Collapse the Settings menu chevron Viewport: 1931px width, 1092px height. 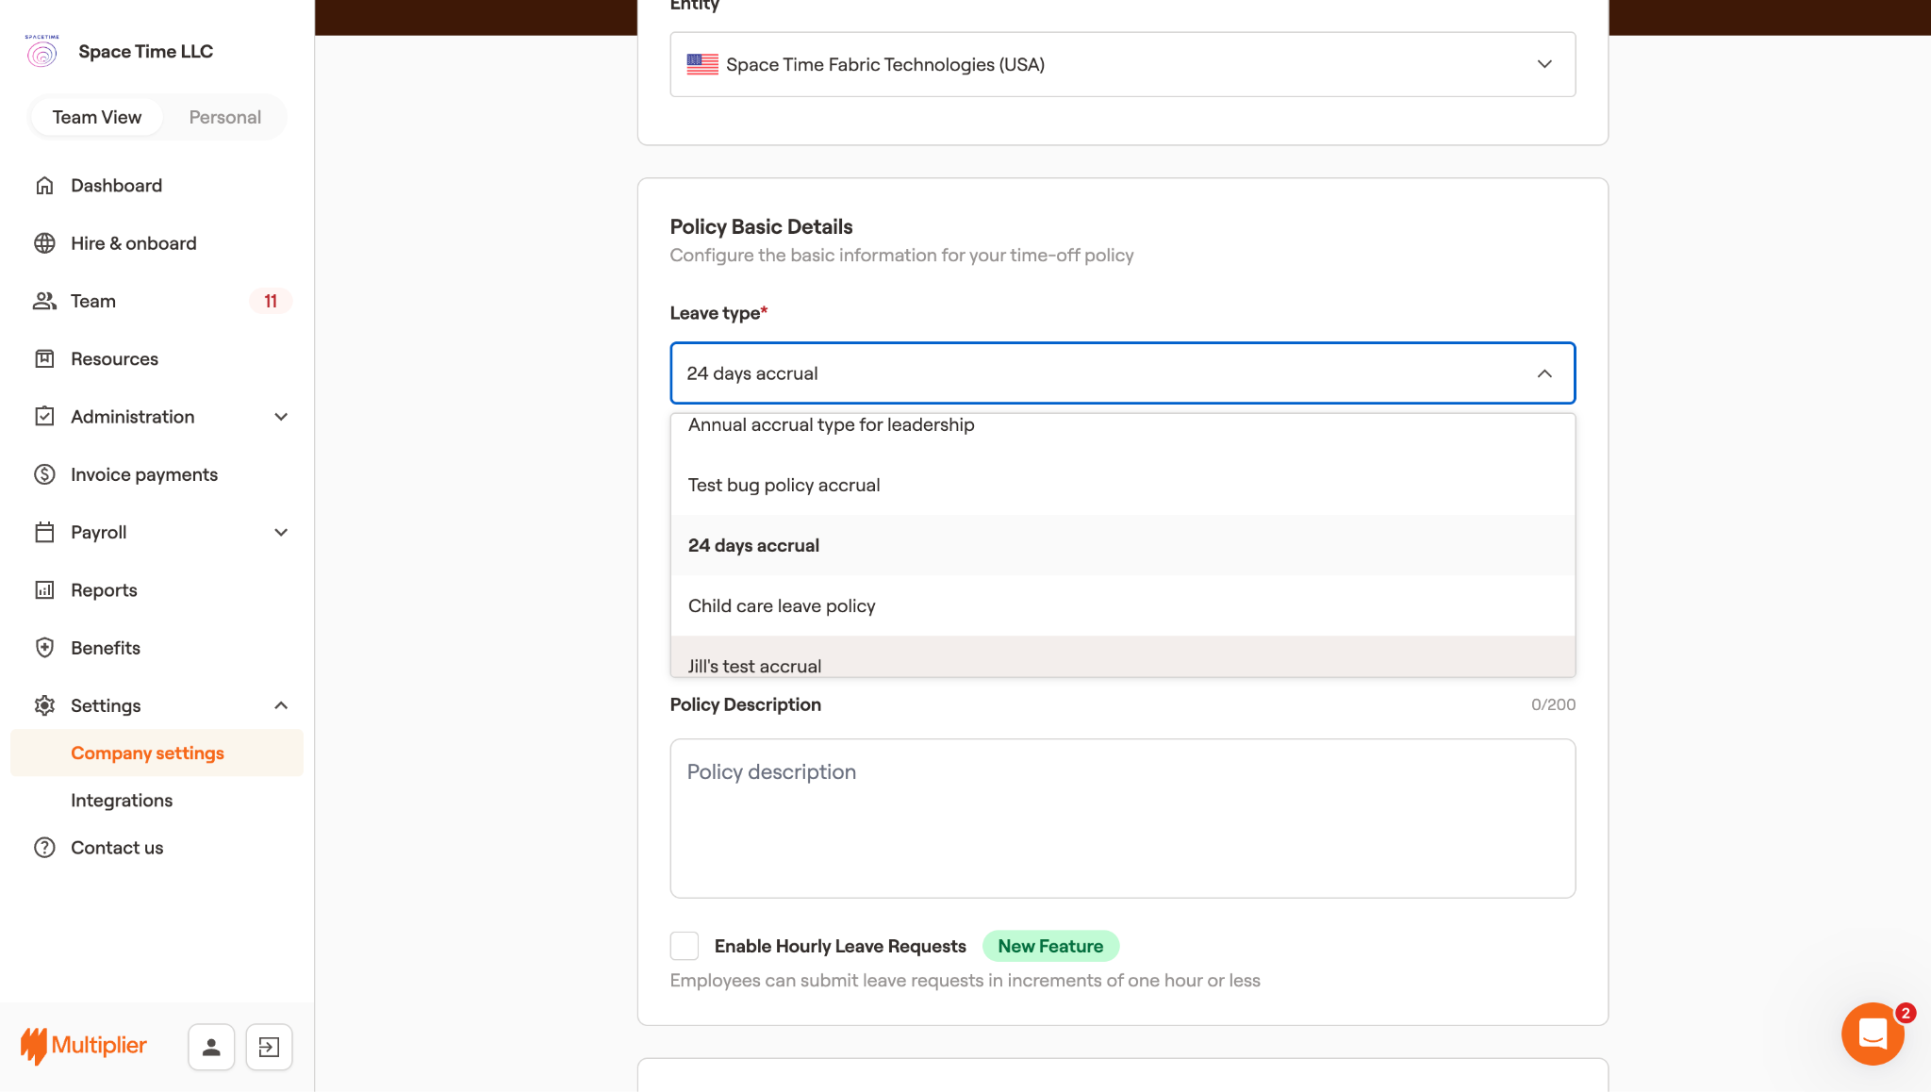tap(281, 705)
